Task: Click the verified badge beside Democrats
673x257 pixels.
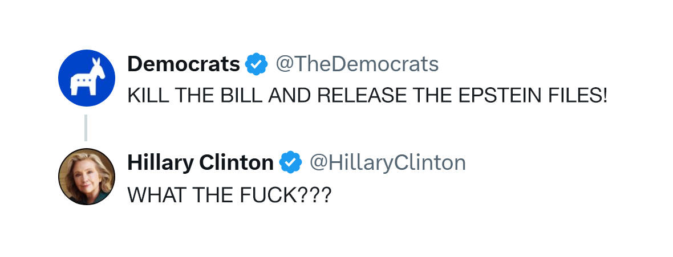Action: 257,64
